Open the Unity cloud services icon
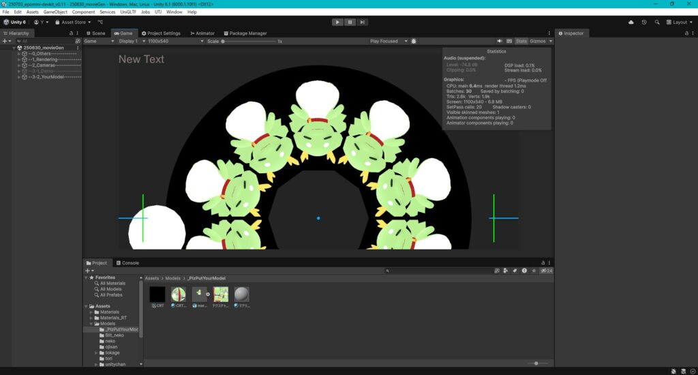The image size is (698, 375). [631, 22]
